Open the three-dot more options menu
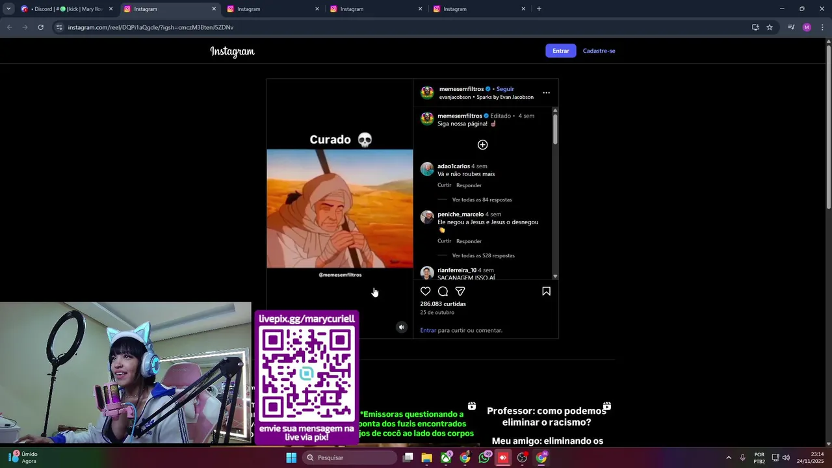832x468 pixels. click(x=546, y=93)
